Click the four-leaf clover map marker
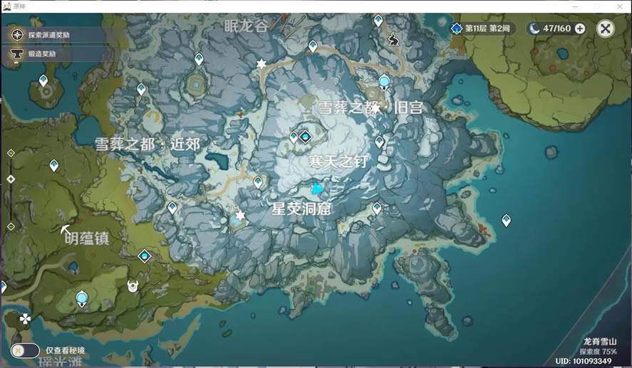The width and height of the screenshot is (632, 368). 26,319
